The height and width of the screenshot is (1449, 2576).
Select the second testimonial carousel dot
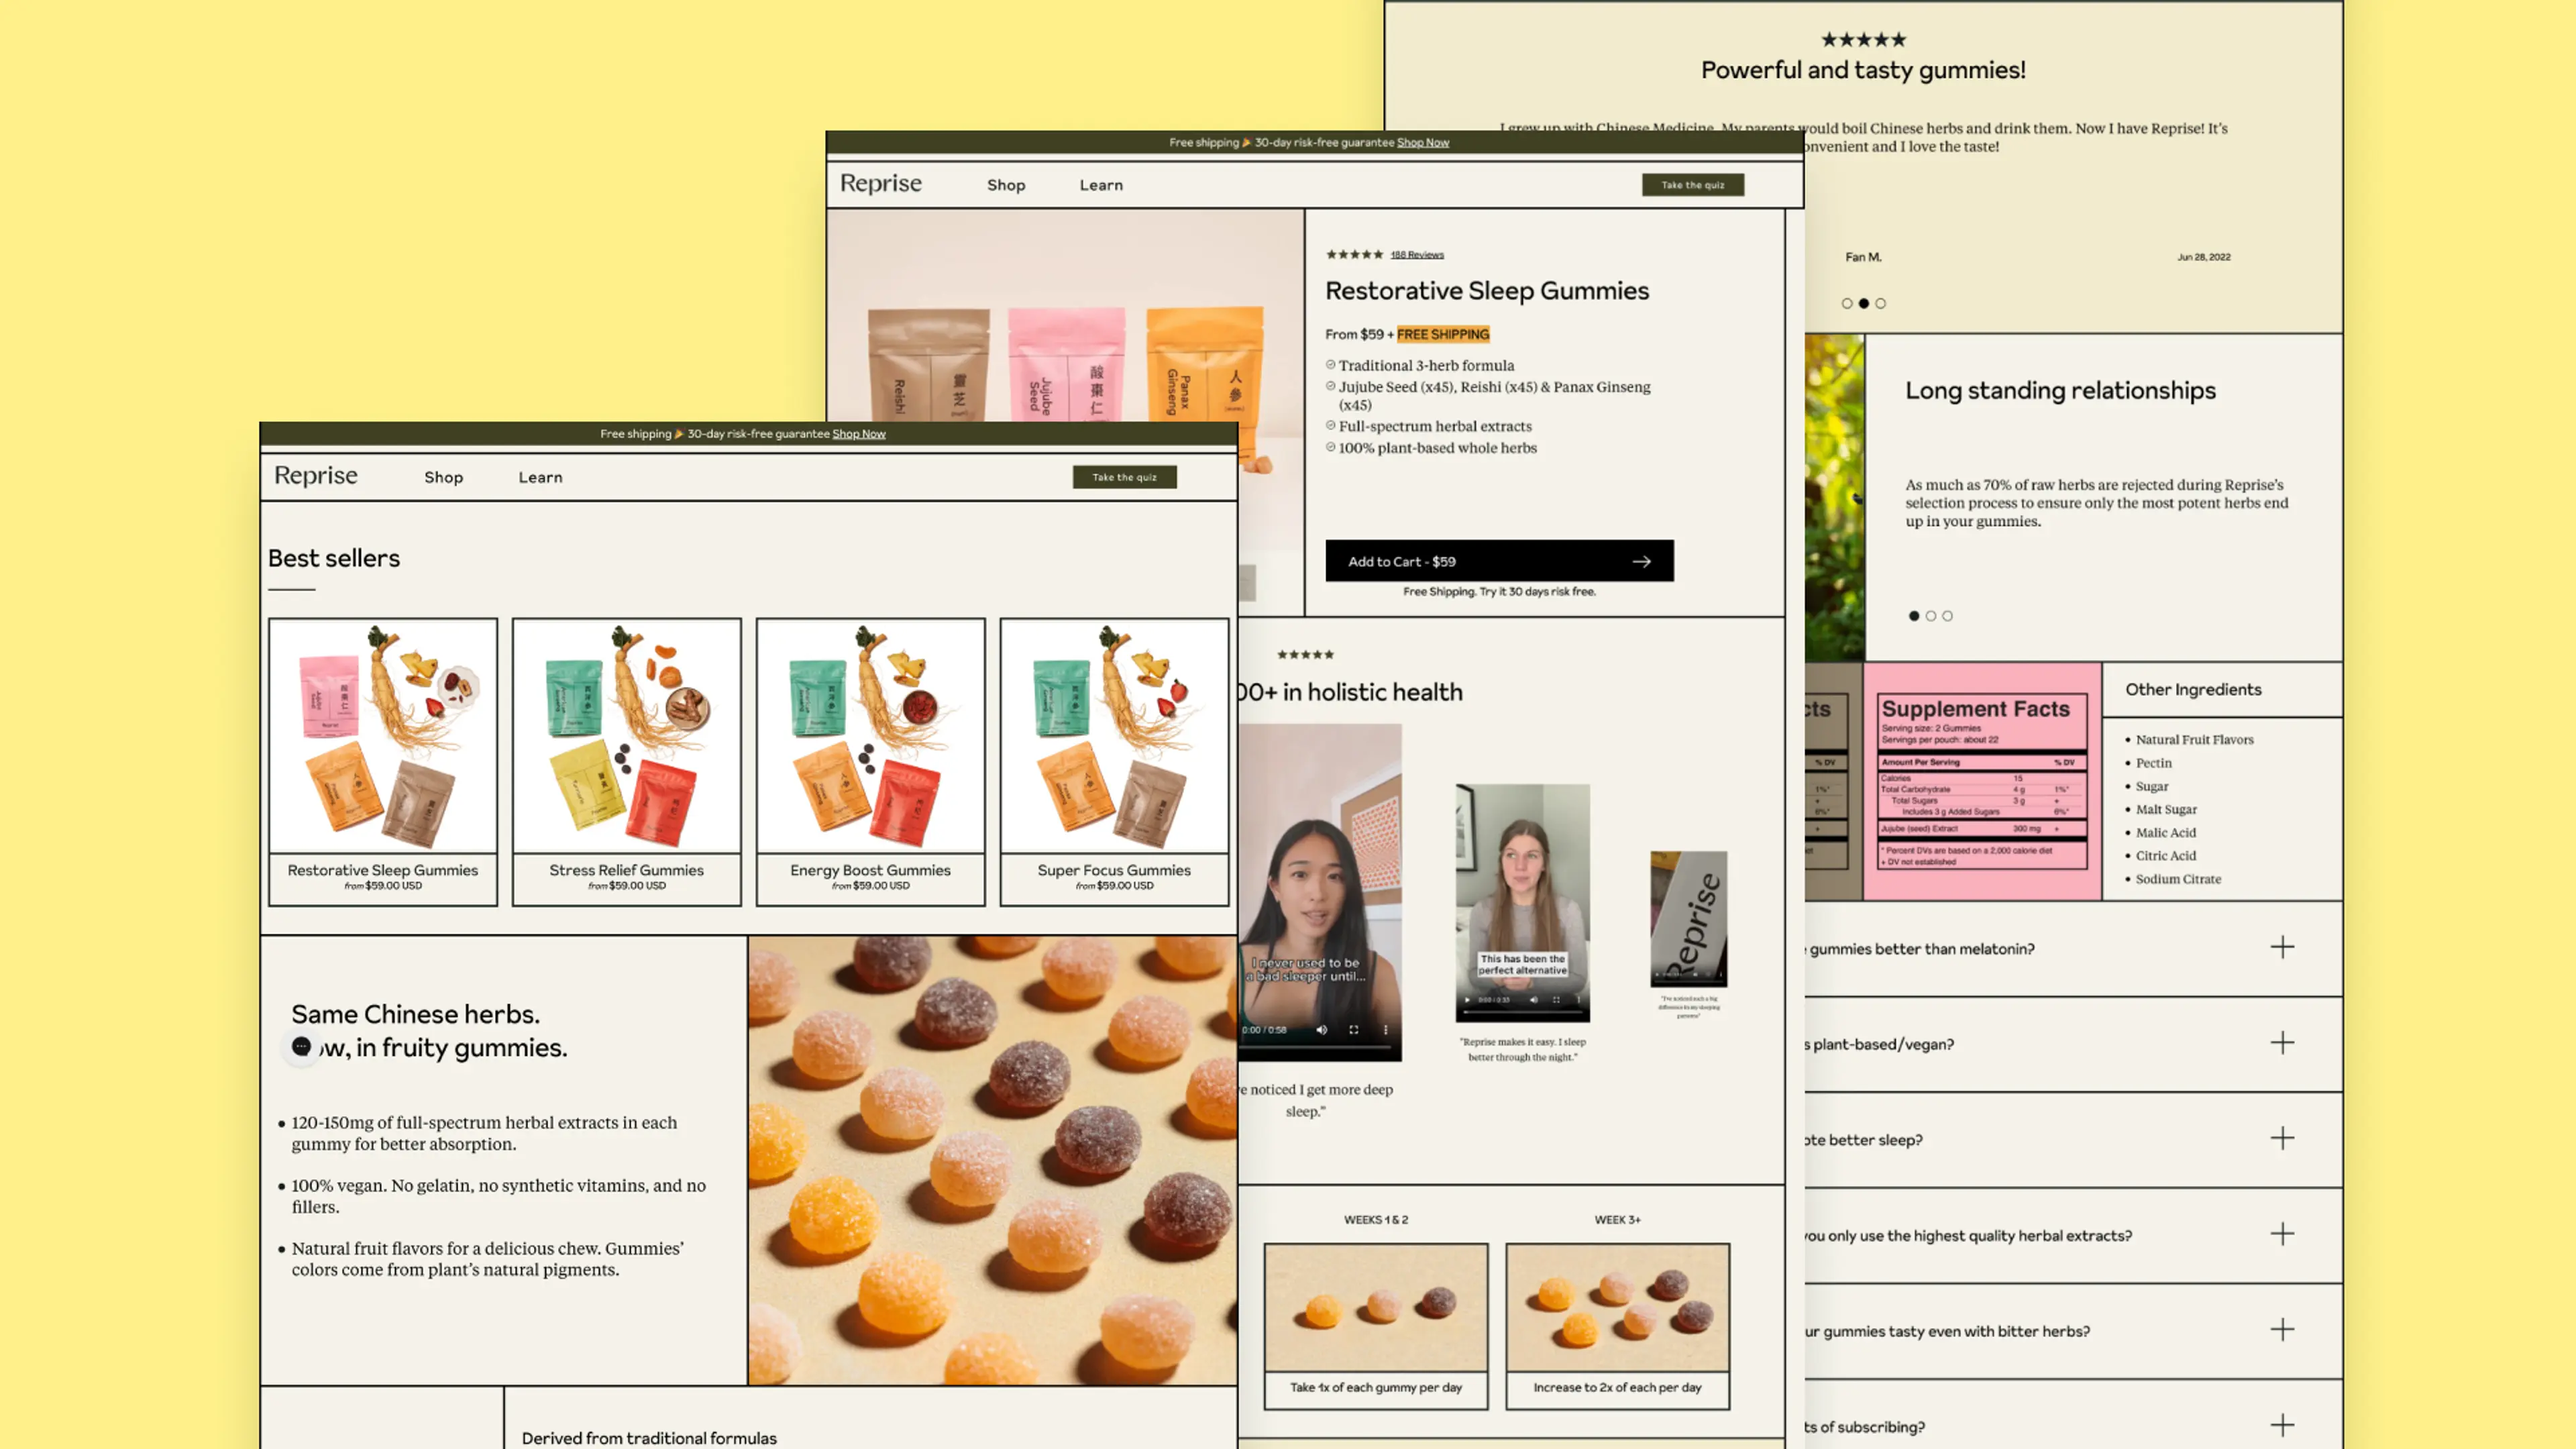point(1864,303)
